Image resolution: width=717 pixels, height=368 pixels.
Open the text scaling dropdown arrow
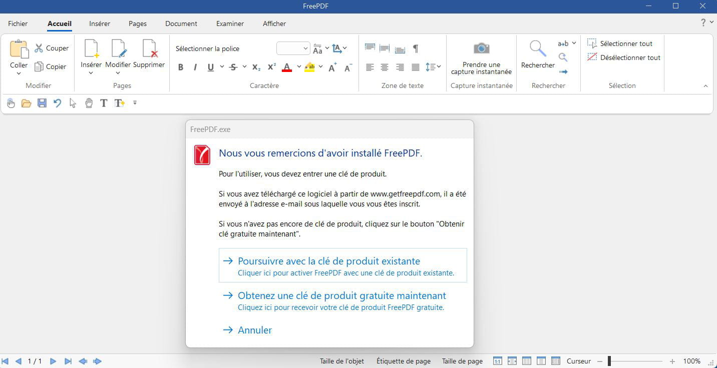tap(345, 48)
